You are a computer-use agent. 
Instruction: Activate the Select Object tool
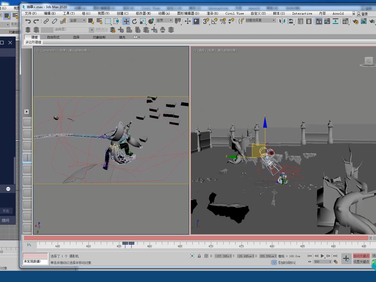[91, 21]
